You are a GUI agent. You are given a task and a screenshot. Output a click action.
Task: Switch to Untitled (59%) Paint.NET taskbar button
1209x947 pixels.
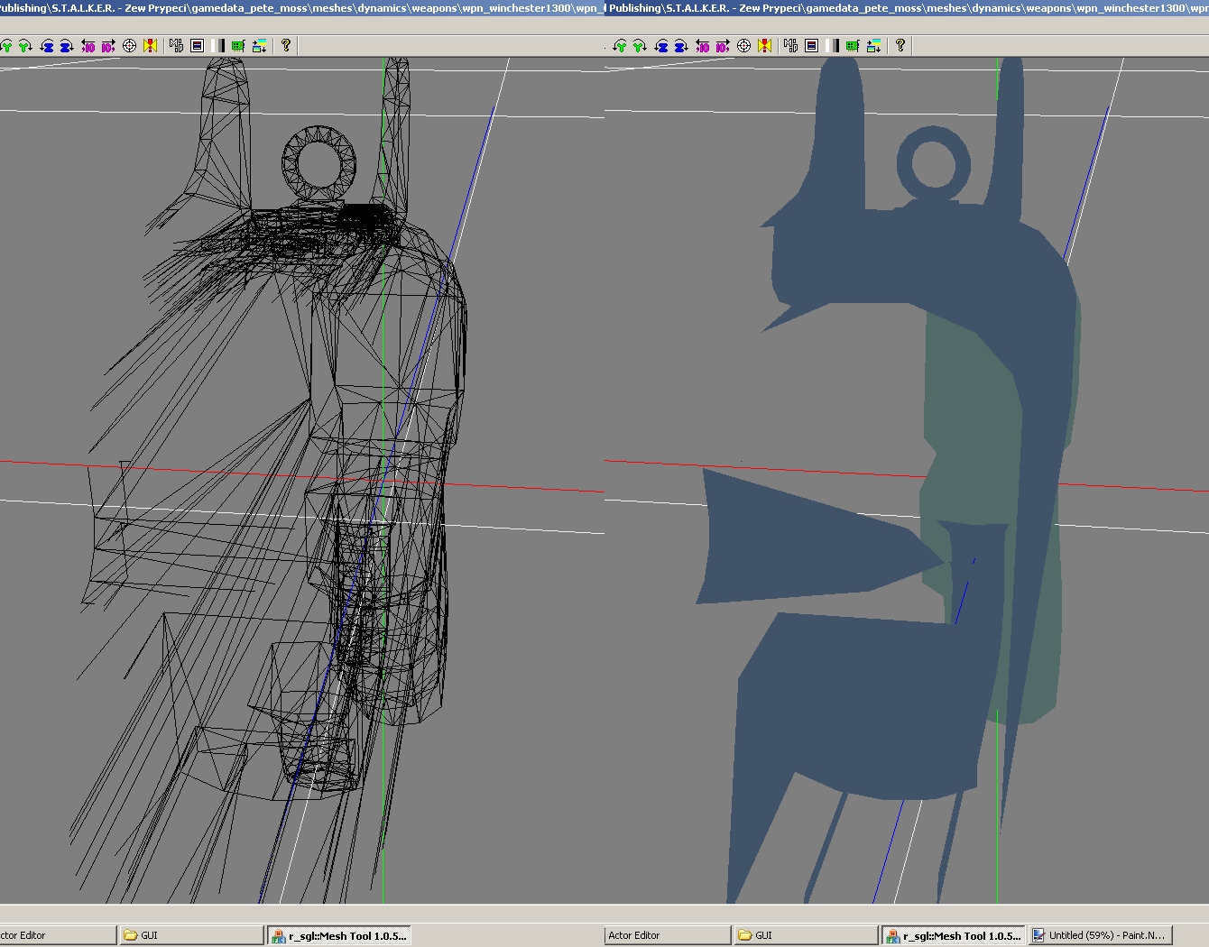1100,935
